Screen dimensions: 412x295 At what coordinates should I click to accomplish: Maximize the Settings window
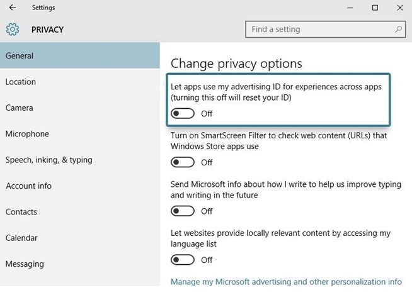pyautogui.click(x=375, y=8)
